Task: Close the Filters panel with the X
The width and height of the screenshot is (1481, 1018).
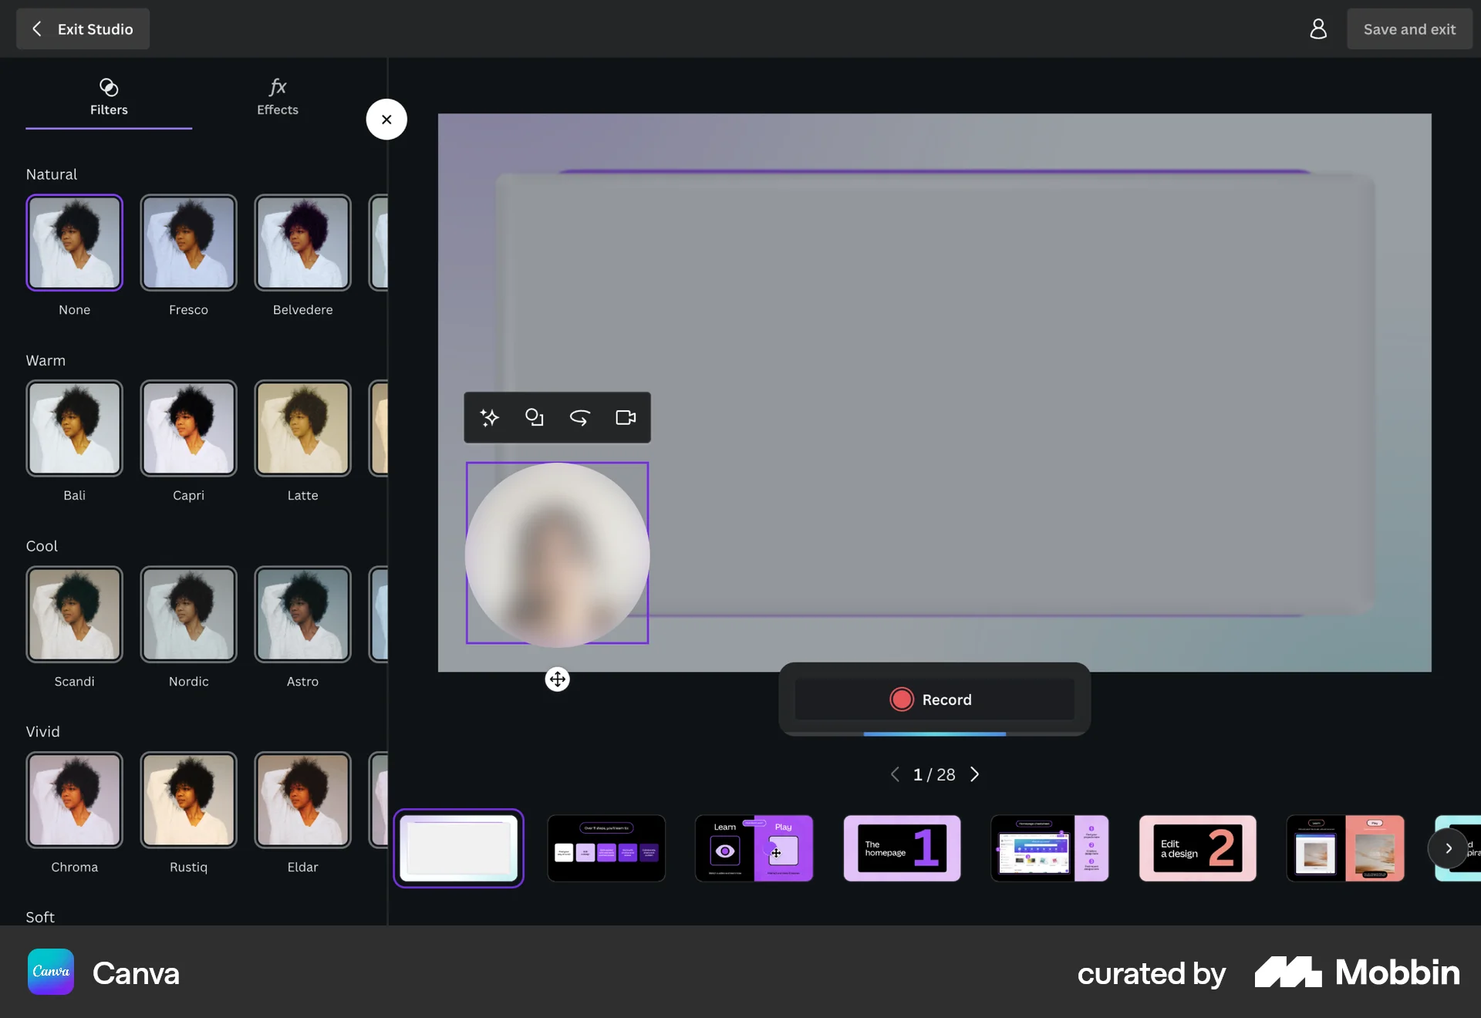Action: click(x=386, y=119)
